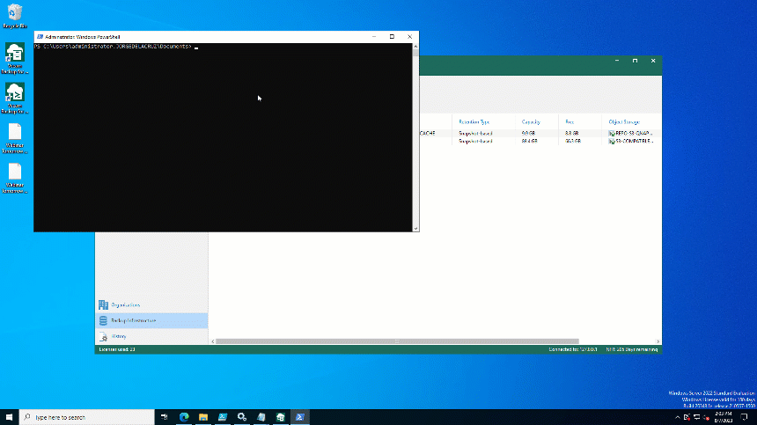This screenshot has width=757, height=425.
Task: Click the Organizations sidebar icon
Action: point(103,304)
